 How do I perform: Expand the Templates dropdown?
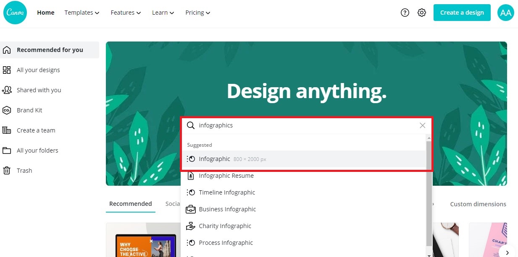(x=82, y=13)
